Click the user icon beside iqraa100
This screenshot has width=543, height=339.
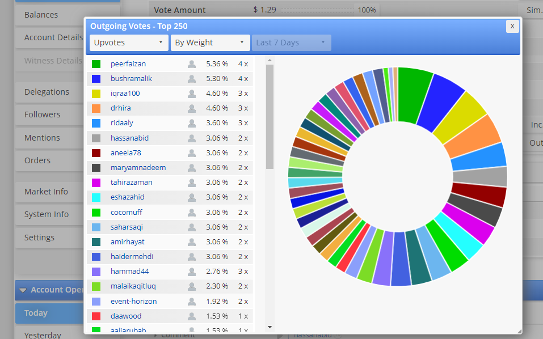click(192, 94)
